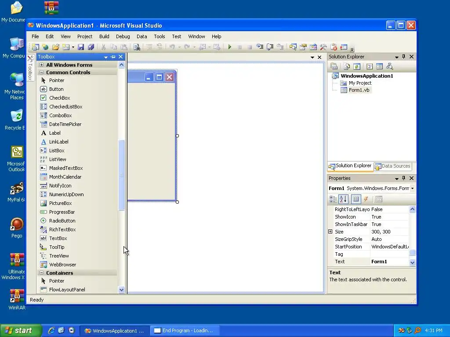This screenshot has width=450, height=337.
Task: Toggle auto-hide pin on Properties panel
Action: point(403,178)
